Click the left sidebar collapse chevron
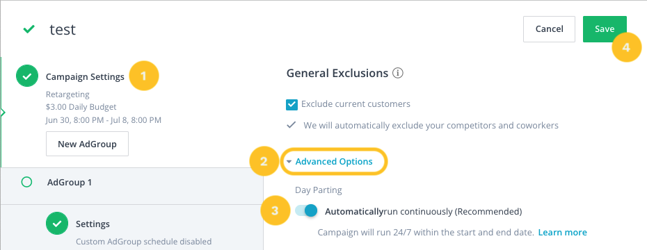 pyautogui.click(x=3, y=112)
